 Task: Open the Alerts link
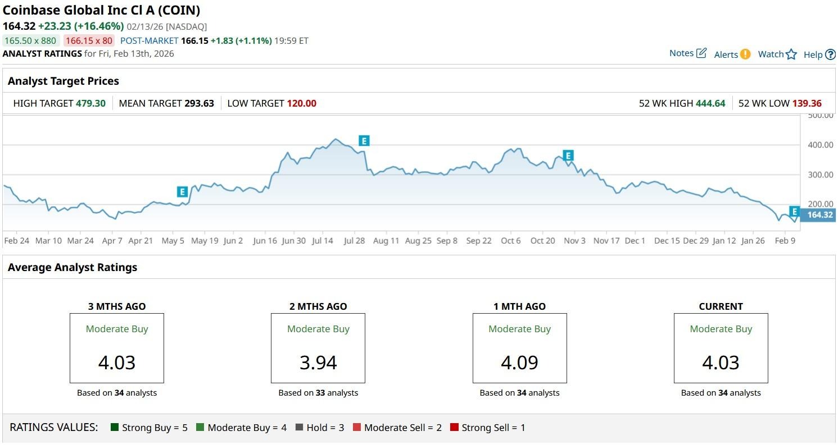point(726,54)
